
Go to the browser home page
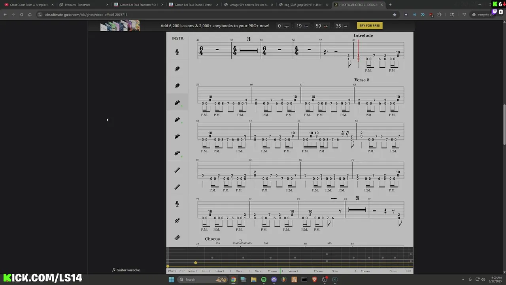tap(30, 15)
